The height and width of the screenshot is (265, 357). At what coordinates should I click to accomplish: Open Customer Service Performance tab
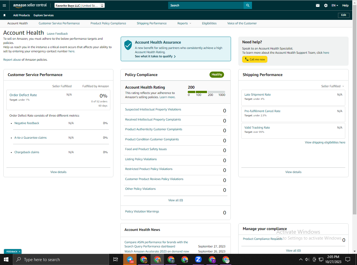point(59,23)
